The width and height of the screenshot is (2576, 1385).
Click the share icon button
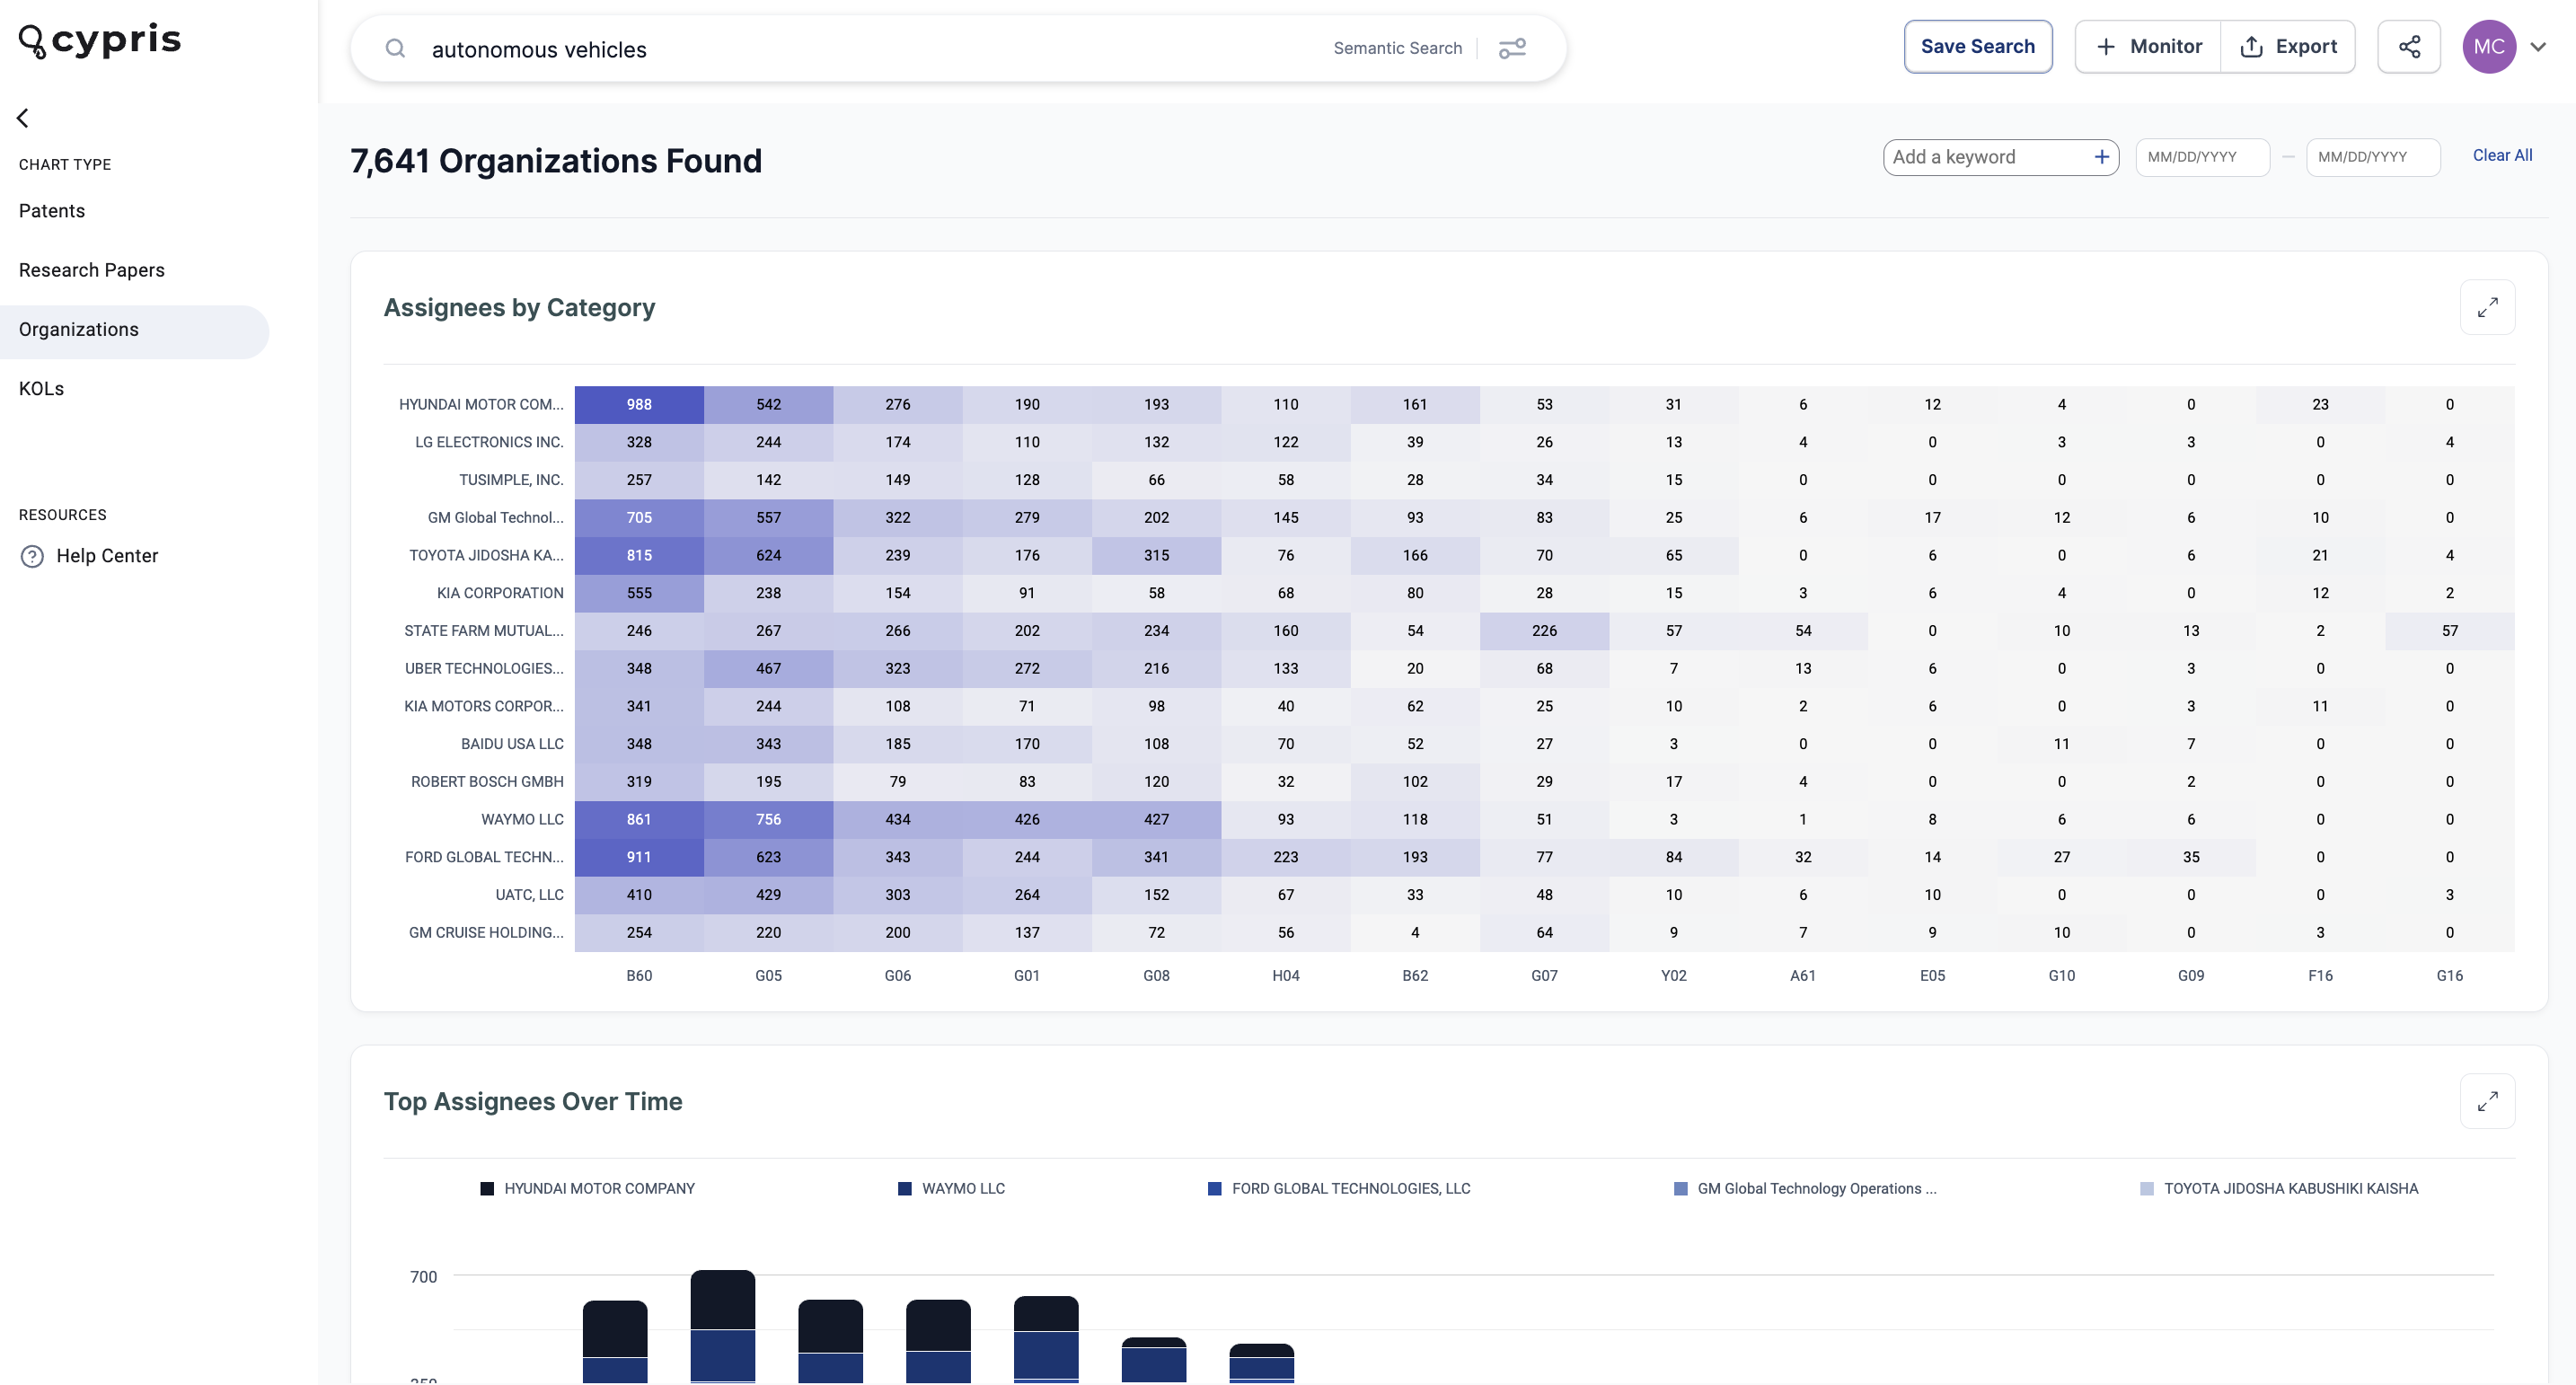point(2409,47)
